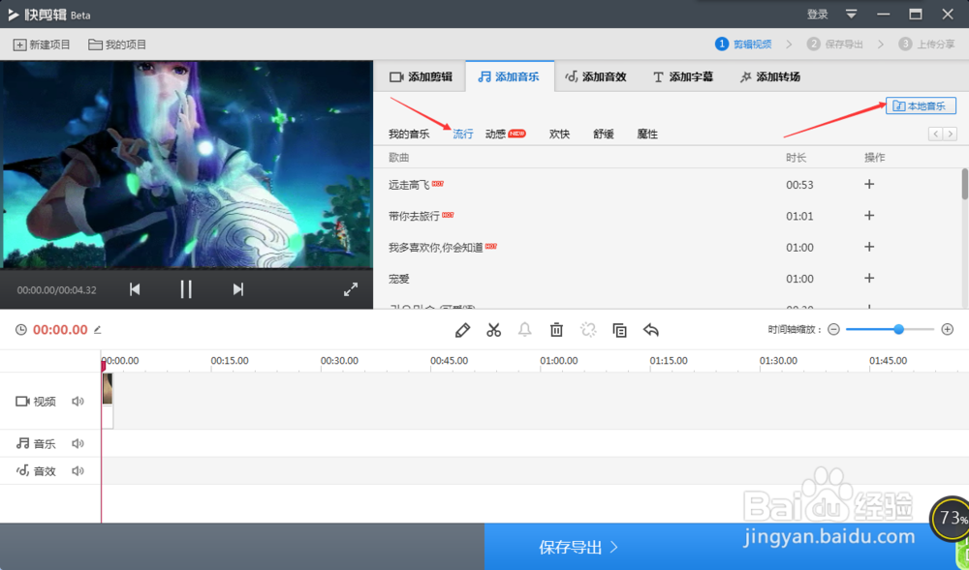Click duration 00:53 in the song list
This screenshot has width=969, height=570.
[799, 185]
